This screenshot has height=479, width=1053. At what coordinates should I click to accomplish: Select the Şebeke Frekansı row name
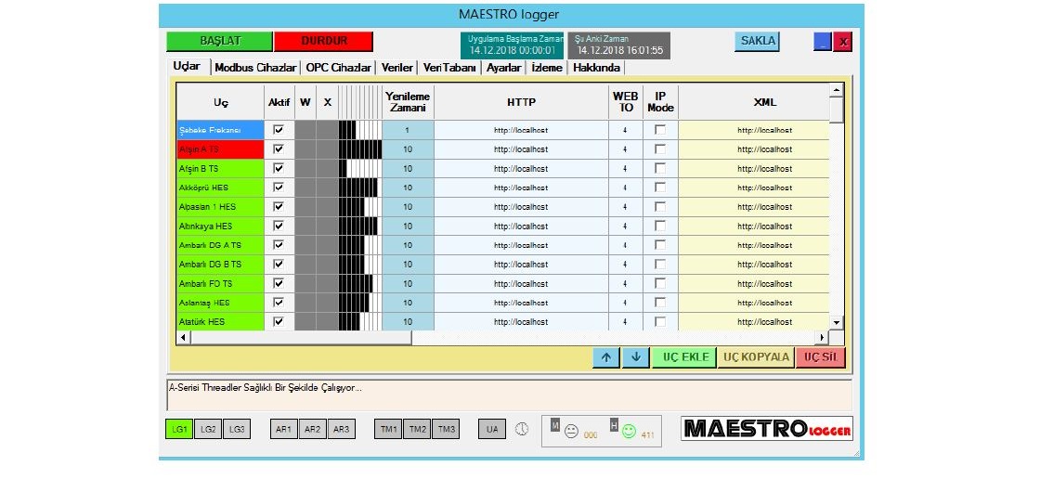(x=219, y=130)
